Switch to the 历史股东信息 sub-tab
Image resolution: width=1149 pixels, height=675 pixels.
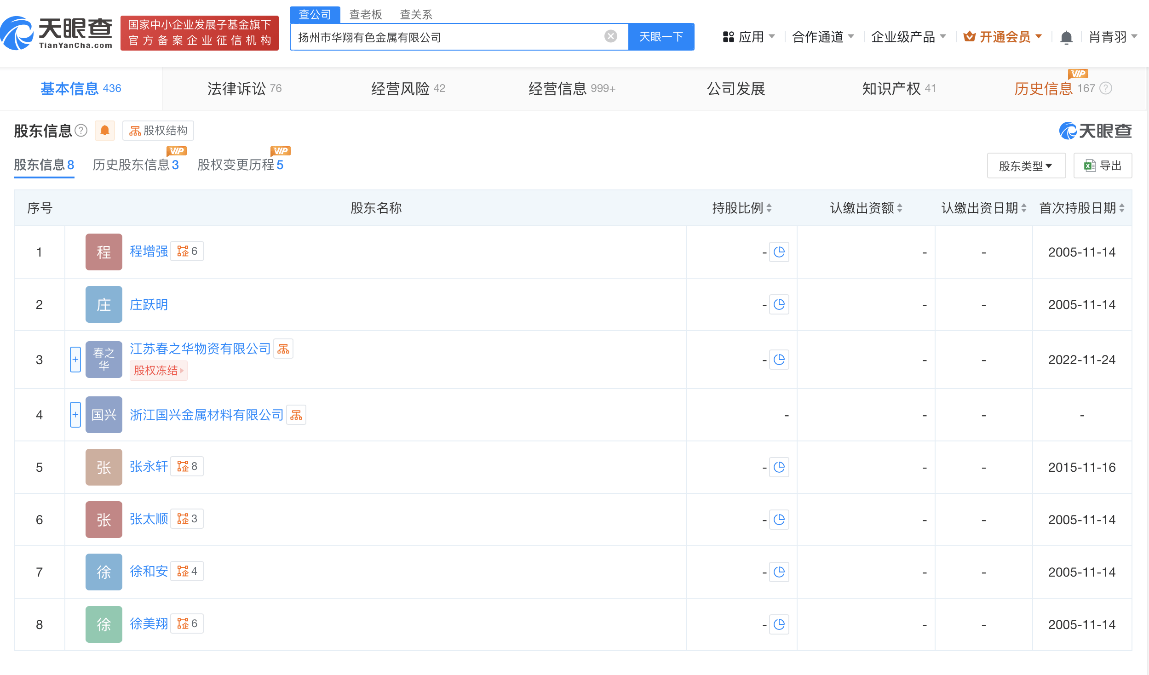(x=136, y=165)
